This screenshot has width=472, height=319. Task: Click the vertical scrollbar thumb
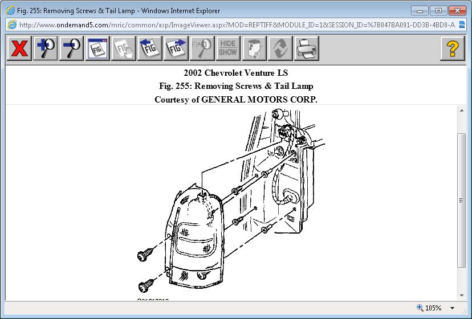click(x=462, y=201)
